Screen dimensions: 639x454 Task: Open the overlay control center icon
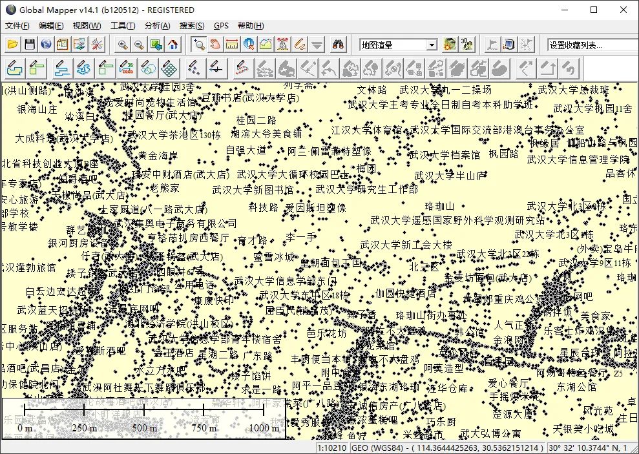[63, 45]
